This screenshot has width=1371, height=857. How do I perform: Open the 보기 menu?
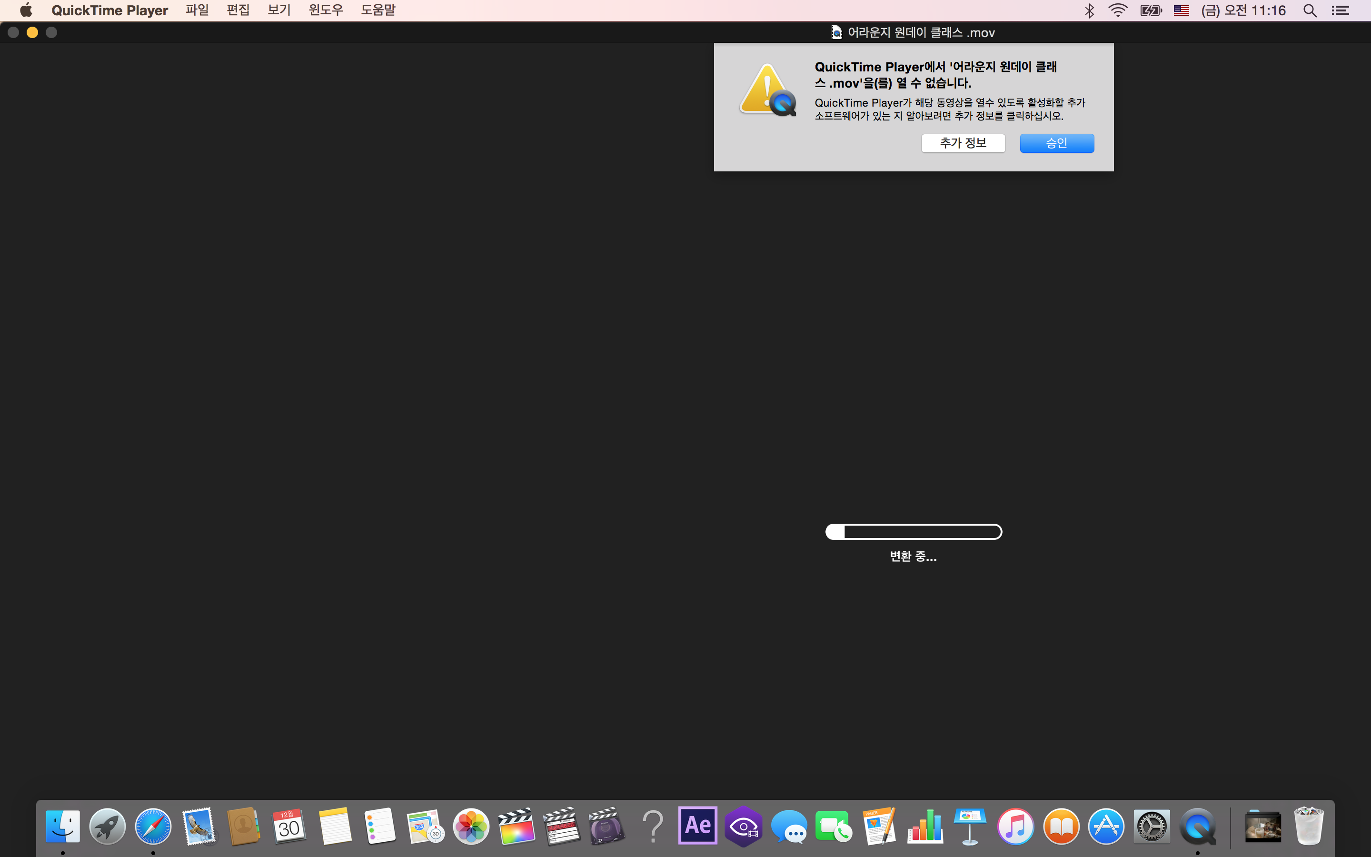279,10
